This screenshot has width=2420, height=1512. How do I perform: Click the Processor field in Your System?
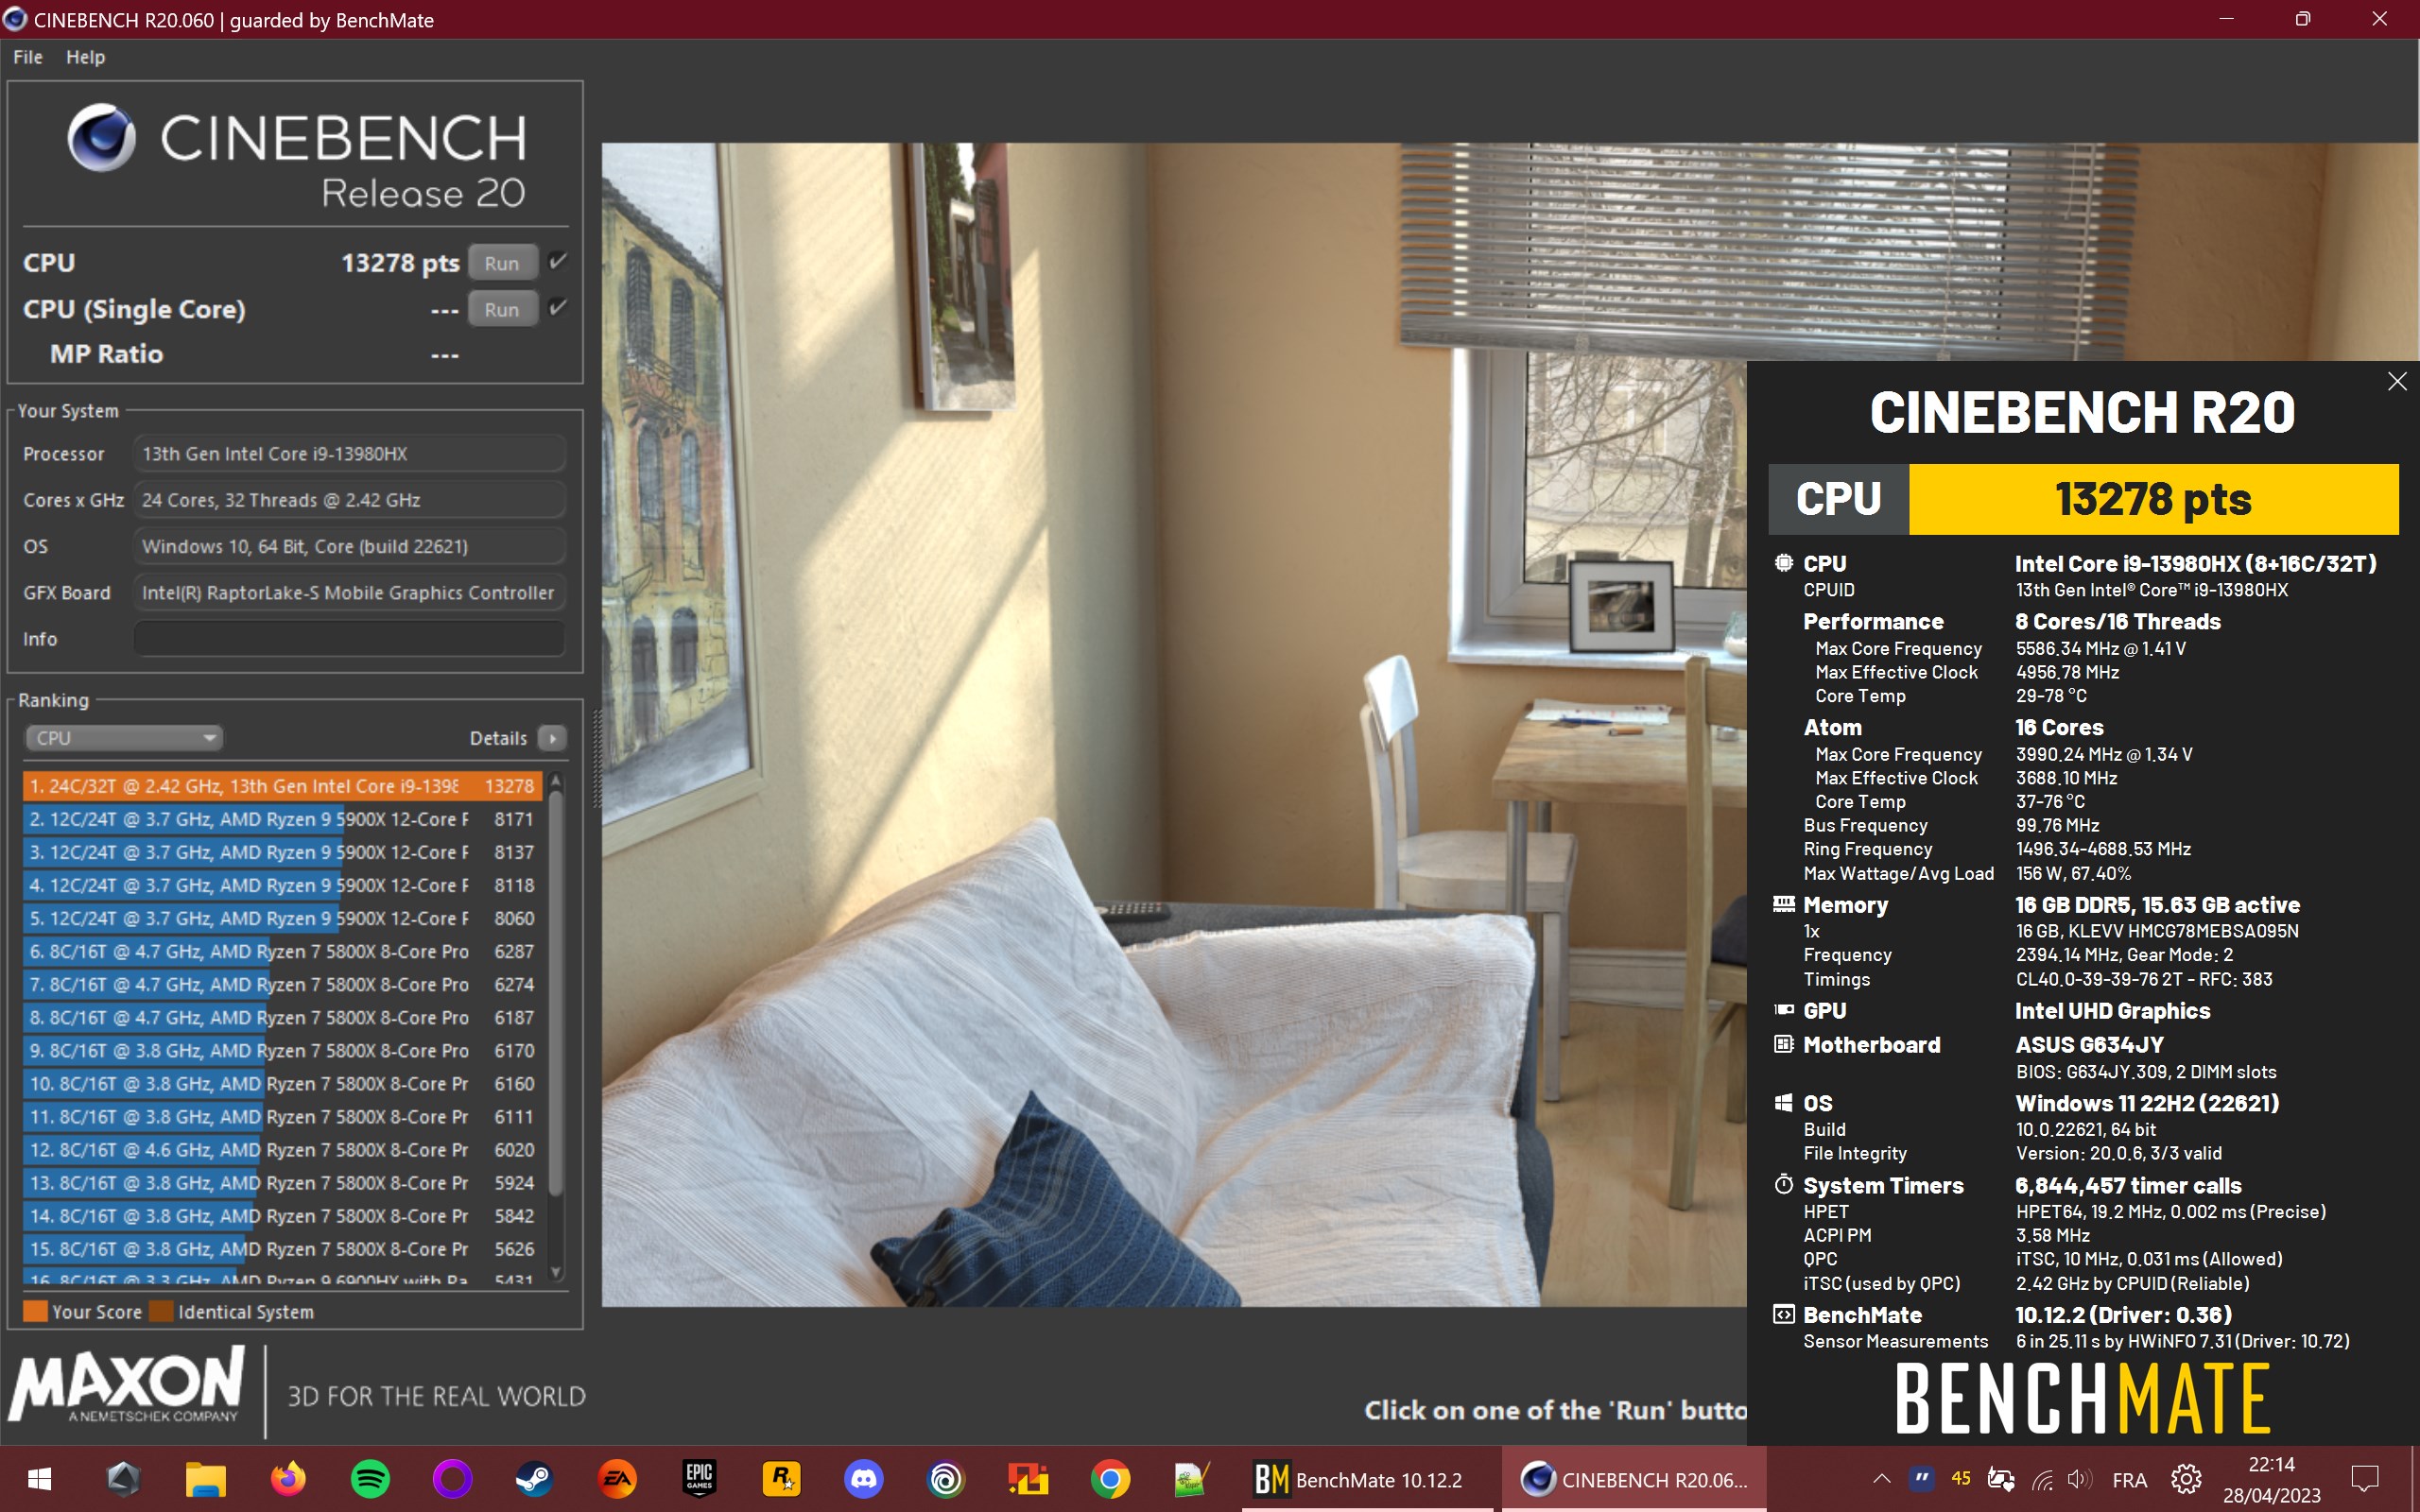coord(350,454)
